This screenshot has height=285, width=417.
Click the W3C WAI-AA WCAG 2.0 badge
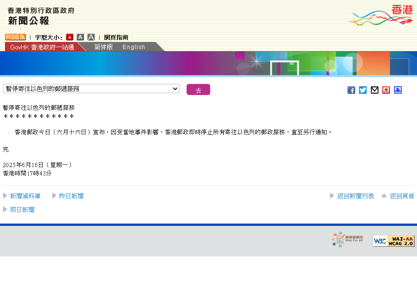393,241
